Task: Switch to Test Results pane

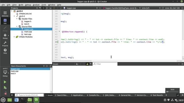Action: click(x=157, y=95)
